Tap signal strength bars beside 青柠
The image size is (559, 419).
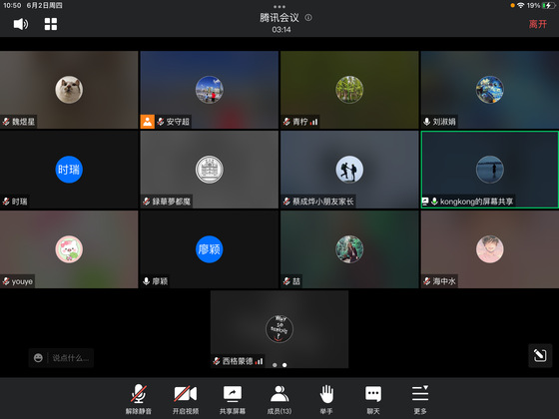pyautogui.click(x=313, y=122)
